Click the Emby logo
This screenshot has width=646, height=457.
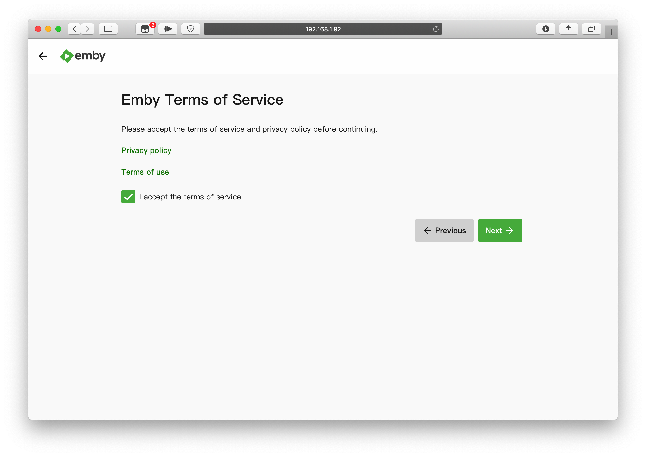(x=82, y=56)
